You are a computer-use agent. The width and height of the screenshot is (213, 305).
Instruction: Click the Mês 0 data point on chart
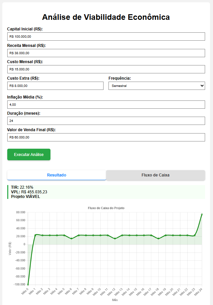pos(28,285)
